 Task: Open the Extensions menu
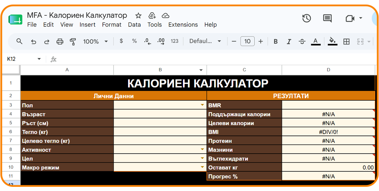coord(183,25)
